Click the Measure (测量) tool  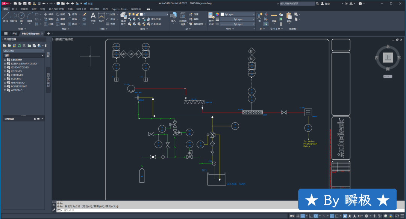click(x=274, y=16)
